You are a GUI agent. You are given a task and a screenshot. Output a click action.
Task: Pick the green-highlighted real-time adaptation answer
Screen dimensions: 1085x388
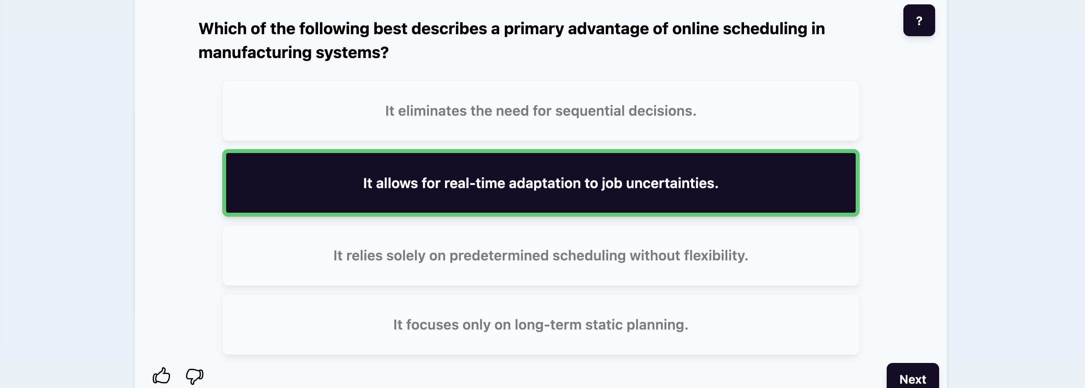541,183
